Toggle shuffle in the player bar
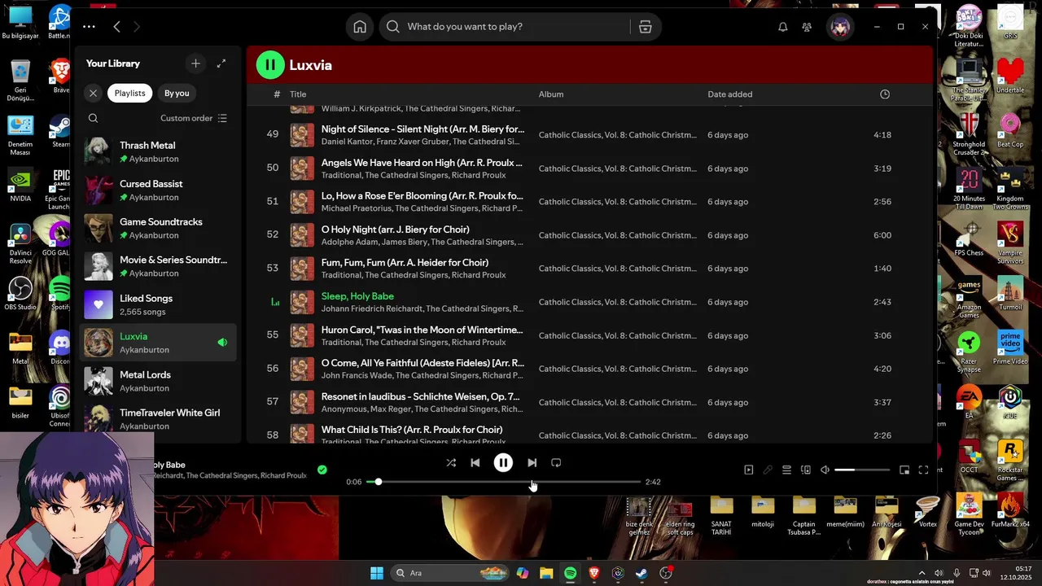Screen dimensions: 1042x586 (451, 462)
